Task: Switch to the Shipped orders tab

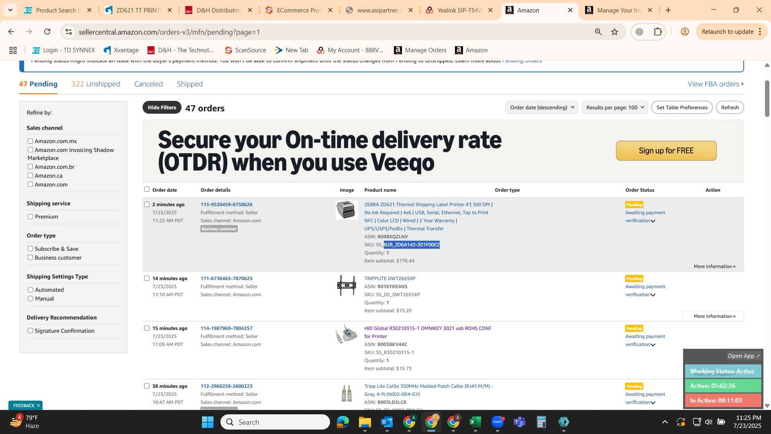Action: (190, 84)
